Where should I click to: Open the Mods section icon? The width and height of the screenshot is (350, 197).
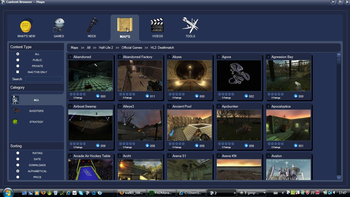coord(92,25)
